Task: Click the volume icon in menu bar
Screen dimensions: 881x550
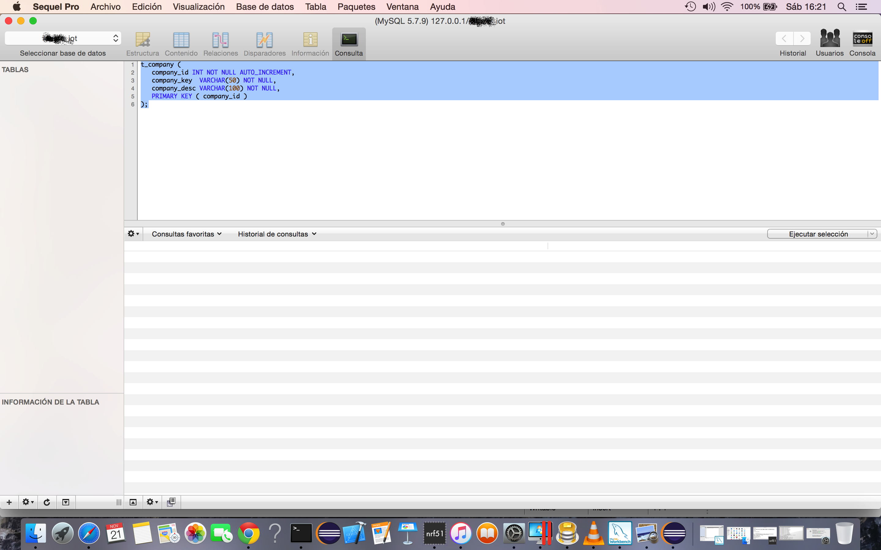Action: click(x=708, y=6)
